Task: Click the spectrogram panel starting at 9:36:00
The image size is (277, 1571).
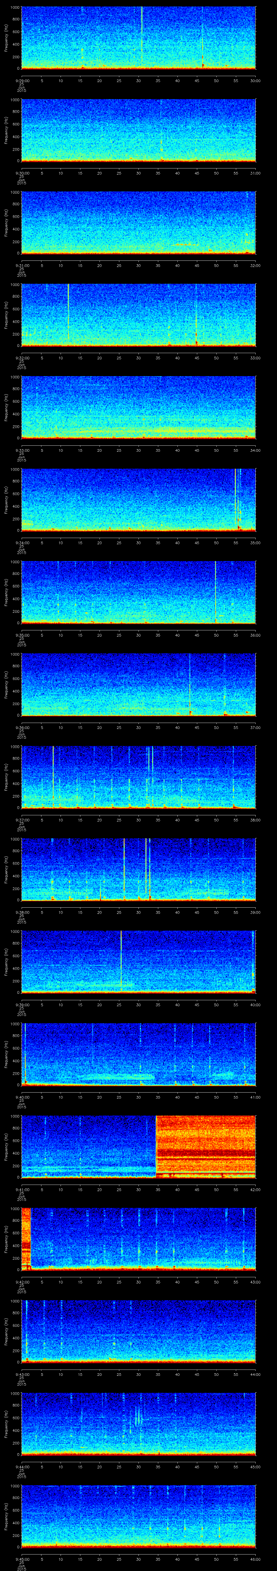Action: (x=138, y=684)
